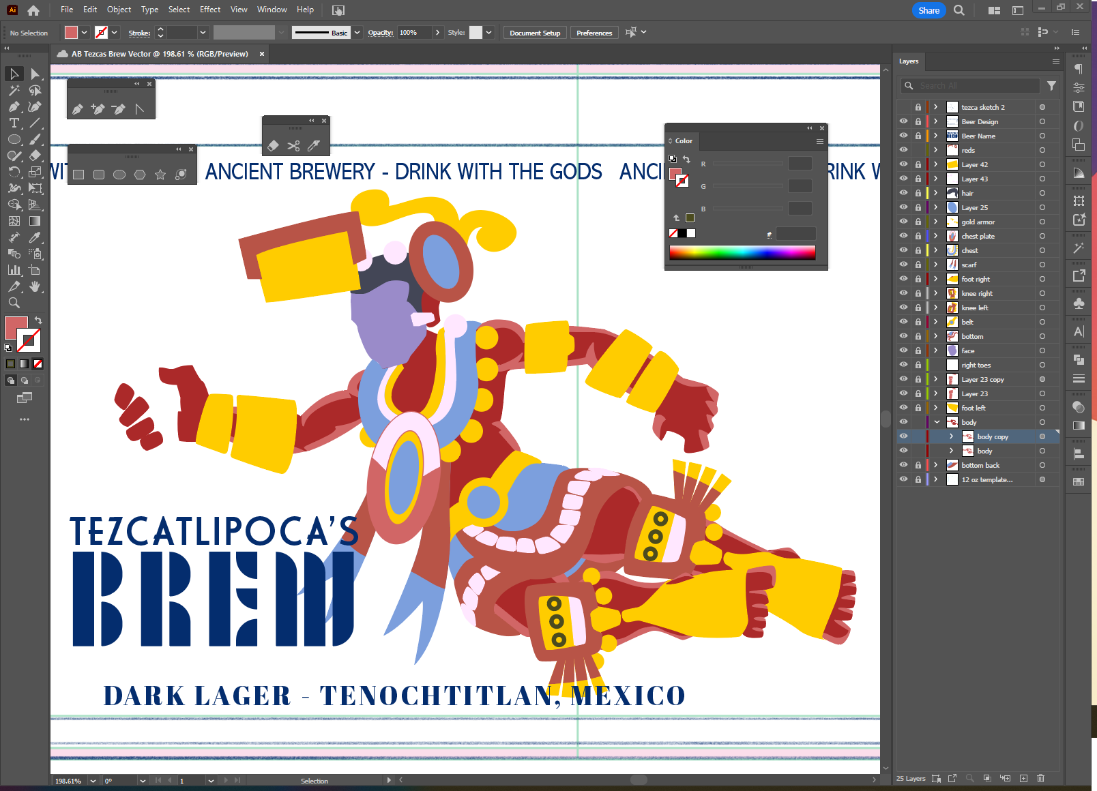Click the delete layer trash icon

coord(1040,778)
